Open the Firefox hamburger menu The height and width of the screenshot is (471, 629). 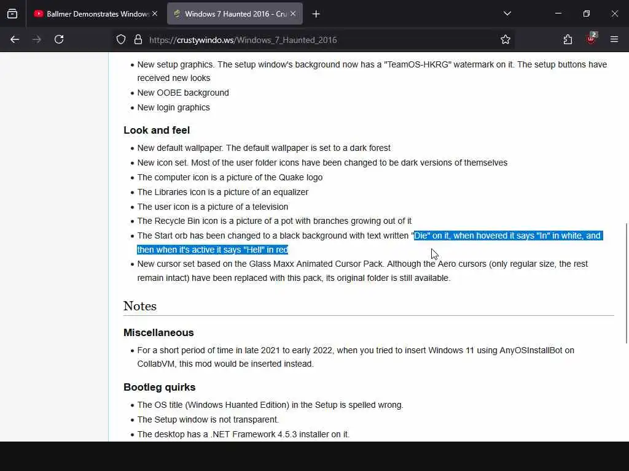pyautogui.click(x=614, y=39)
